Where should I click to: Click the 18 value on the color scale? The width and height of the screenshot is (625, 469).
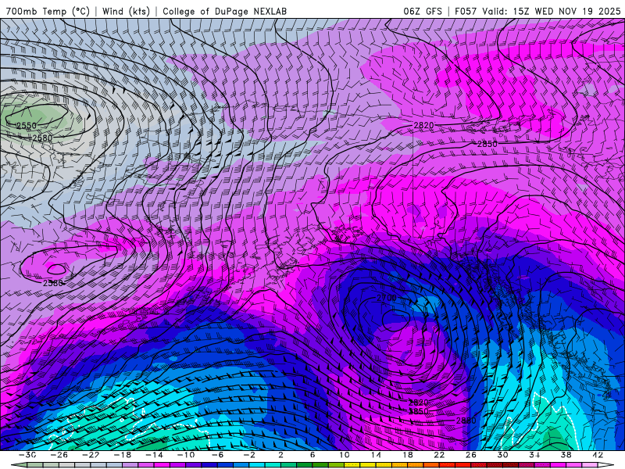click(x=407, y=455)
